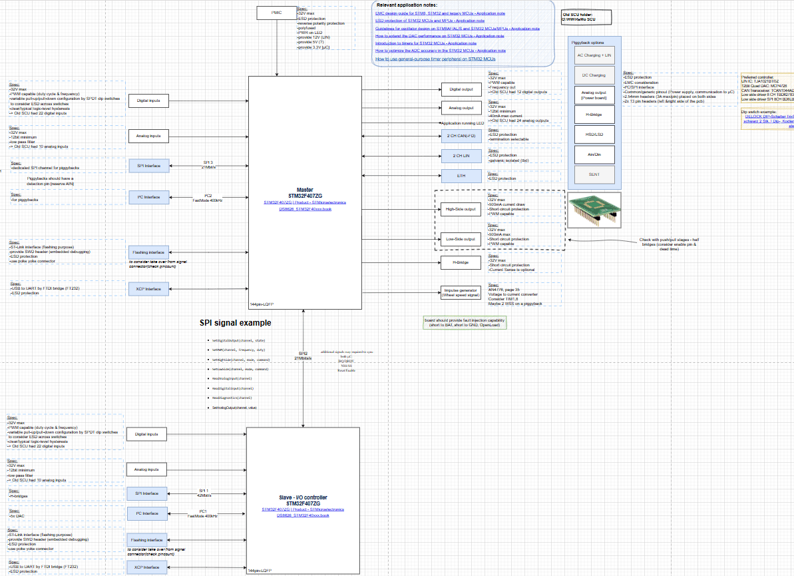Select the ETH block

[461, 176]
